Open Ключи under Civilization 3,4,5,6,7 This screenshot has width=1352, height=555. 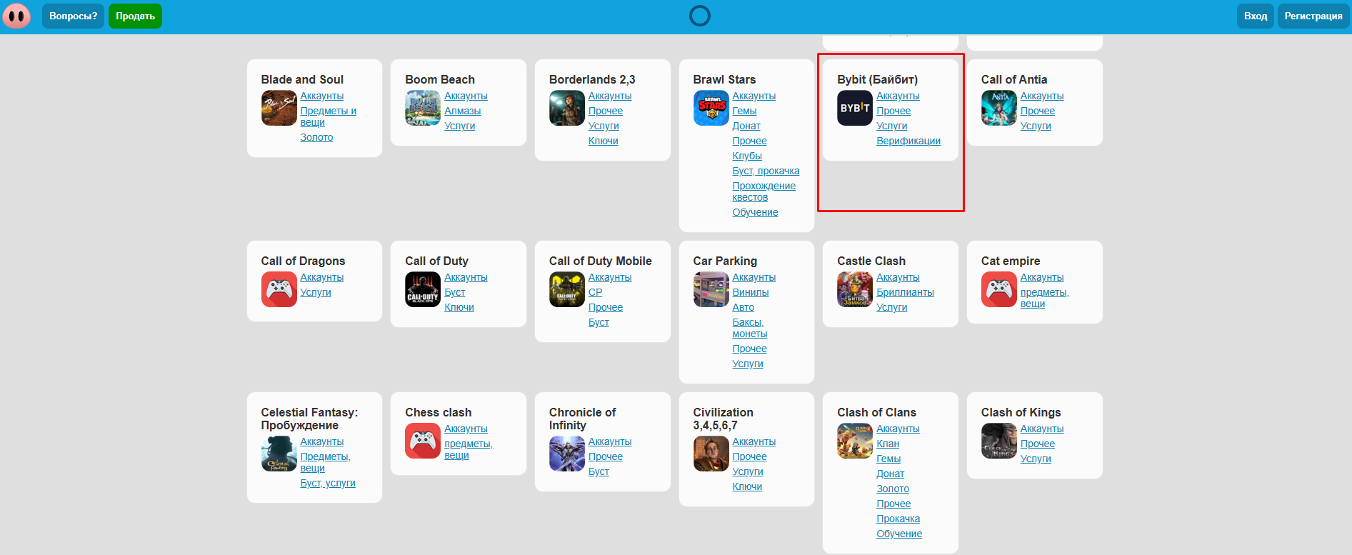[747, 486]
